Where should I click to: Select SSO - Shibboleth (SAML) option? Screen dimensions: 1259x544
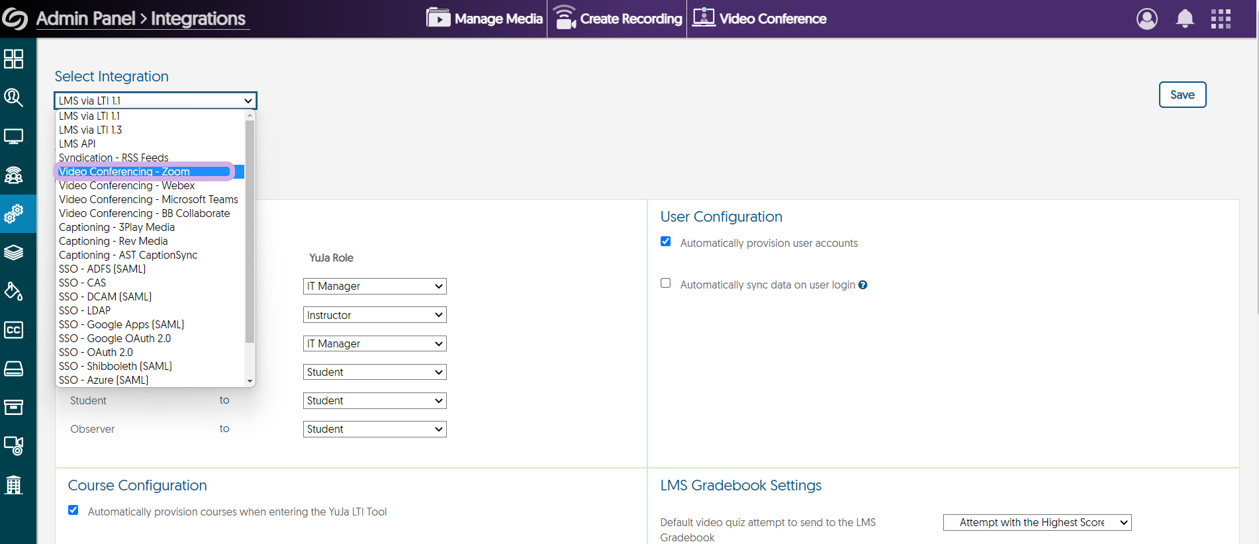pyautogui.click(x=150, y=366)
